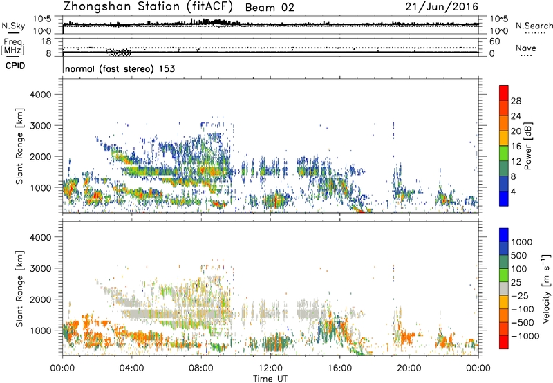The height and width of the screenshot is (383, 553).
Task: Click the 'Power [dB]' colorbar label
Action: coord(527,146)
